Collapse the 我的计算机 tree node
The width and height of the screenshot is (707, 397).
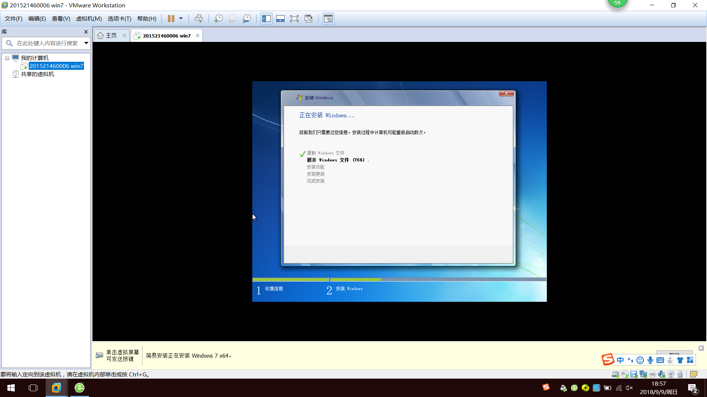pyautogui.click(x=7, y=58)
